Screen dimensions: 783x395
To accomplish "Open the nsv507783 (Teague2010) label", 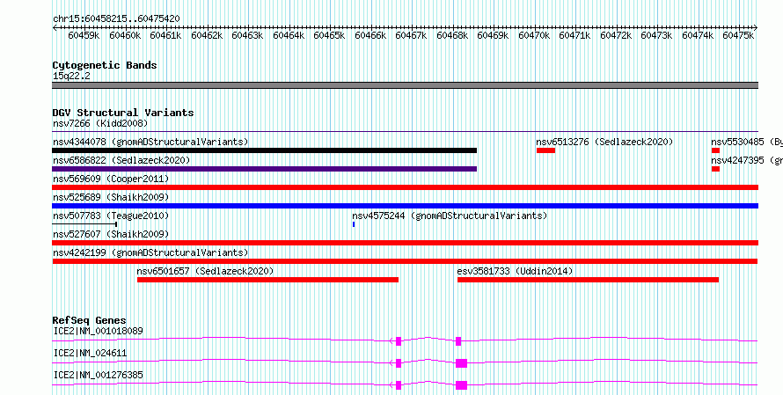I will click(111, 216).
